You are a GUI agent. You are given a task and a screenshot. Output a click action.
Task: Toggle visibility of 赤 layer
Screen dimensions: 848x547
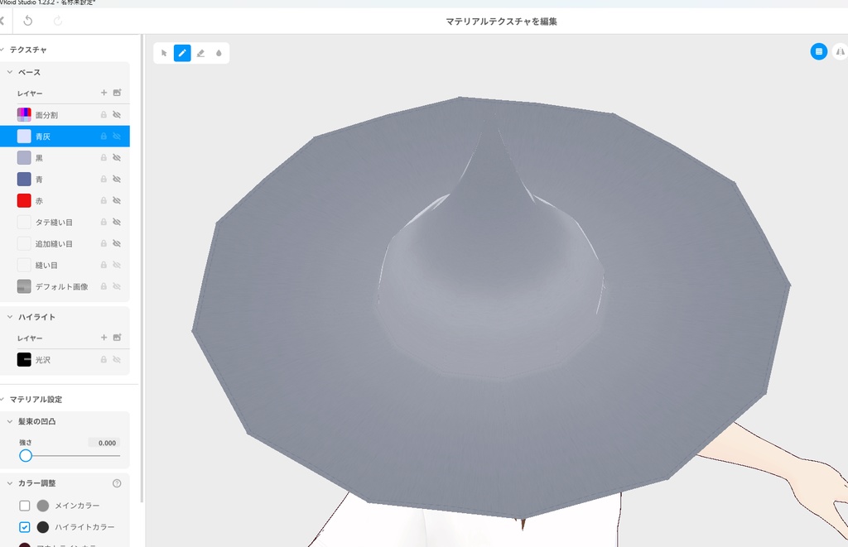pyautogui.click(x=116, y=200)
